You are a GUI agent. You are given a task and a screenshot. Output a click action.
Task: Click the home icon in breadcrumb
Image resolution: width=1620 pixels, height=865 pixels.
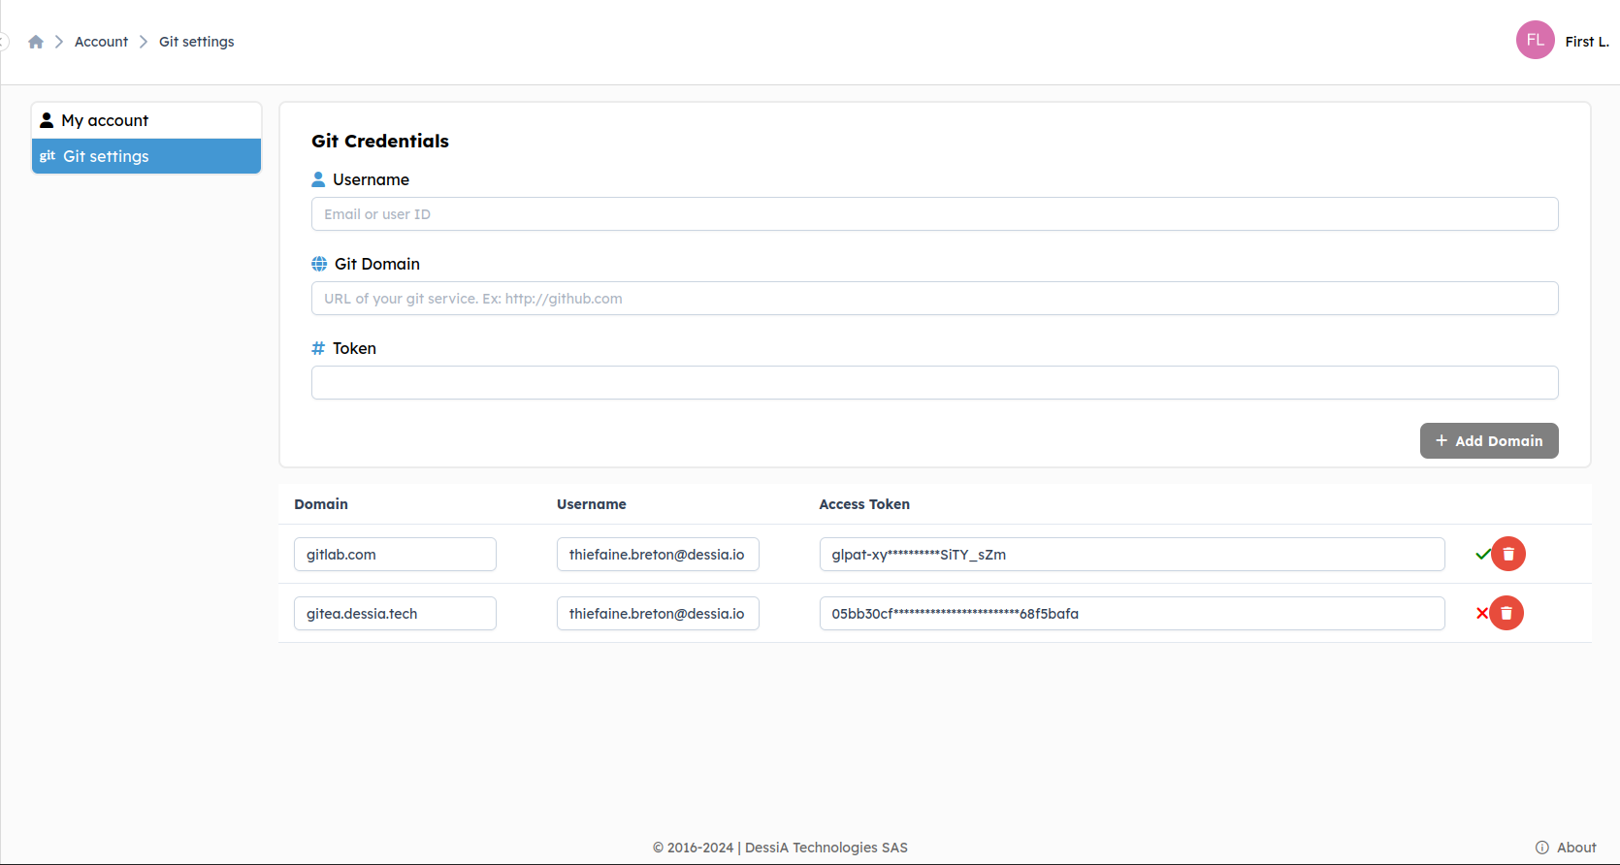pyautogui.click(x=36, y=42)
